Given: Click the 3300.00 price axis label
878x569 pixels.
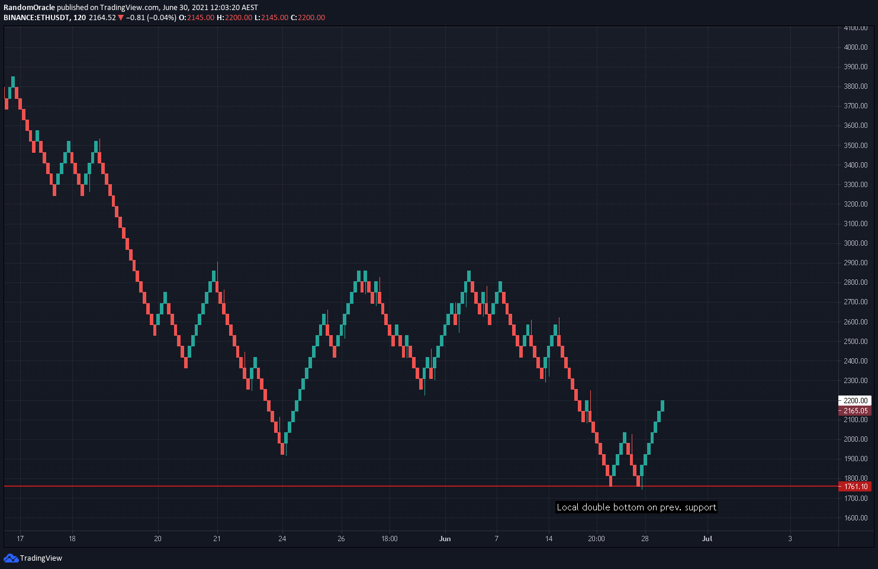Looking at the screenshot, I should pyautogui.click(x=856, y=185).
